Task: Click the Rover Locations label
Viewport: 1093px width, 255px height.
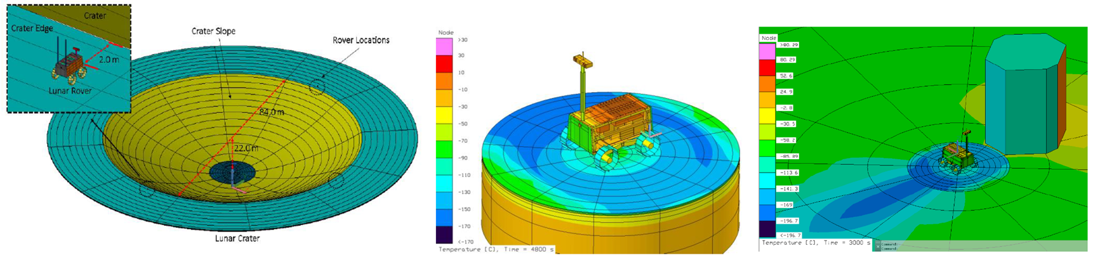Action: pyautogui.click(x=361, y=40)
